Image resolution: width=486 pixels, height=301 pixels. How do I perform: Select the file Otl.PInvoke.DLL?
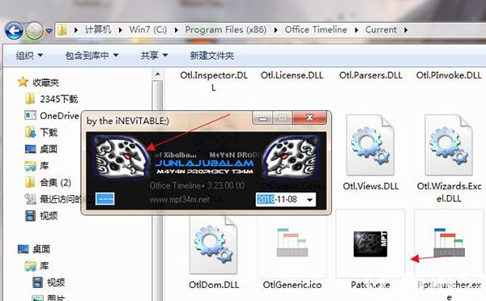(x=449, y=75)
